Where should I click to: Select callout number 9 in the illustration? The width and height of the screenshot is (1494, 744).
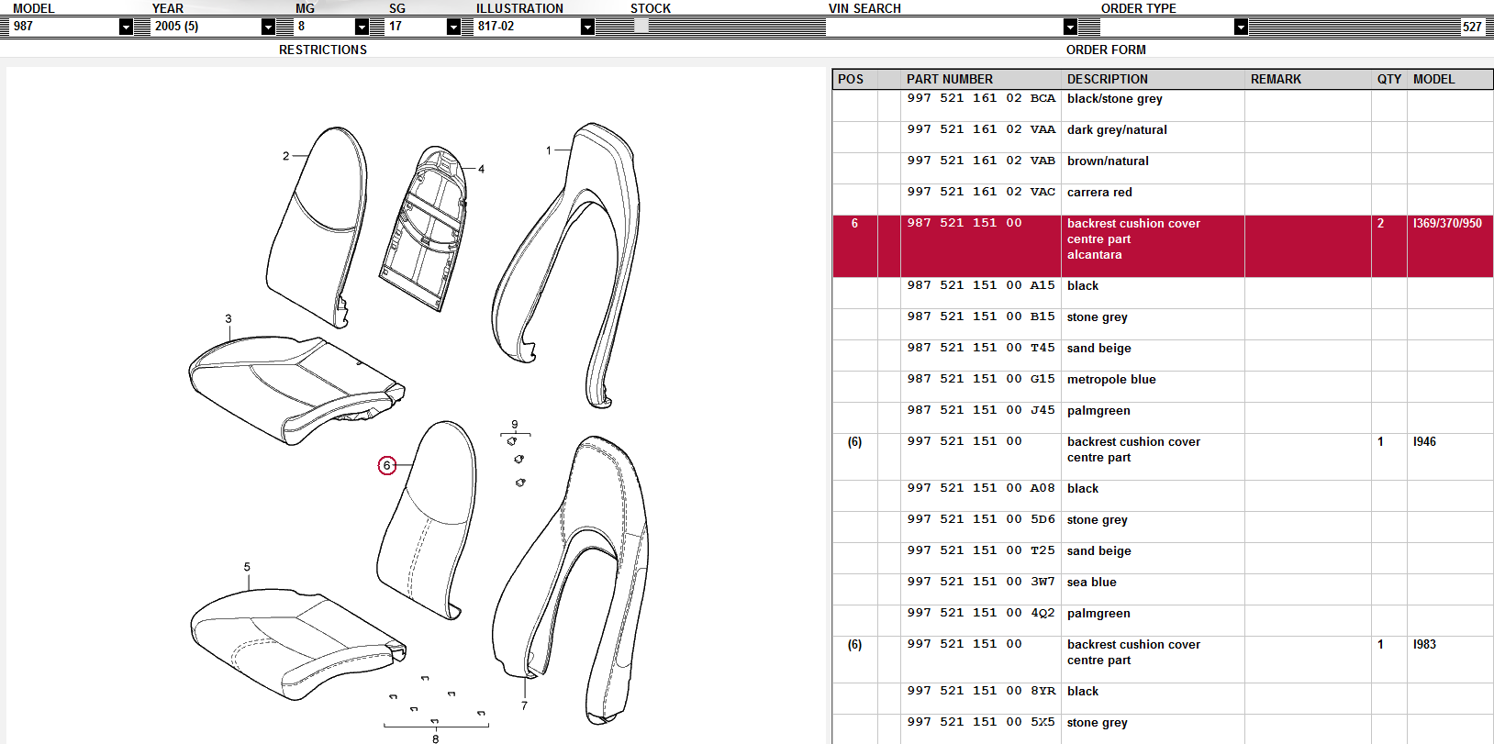(x=515, y=425)
